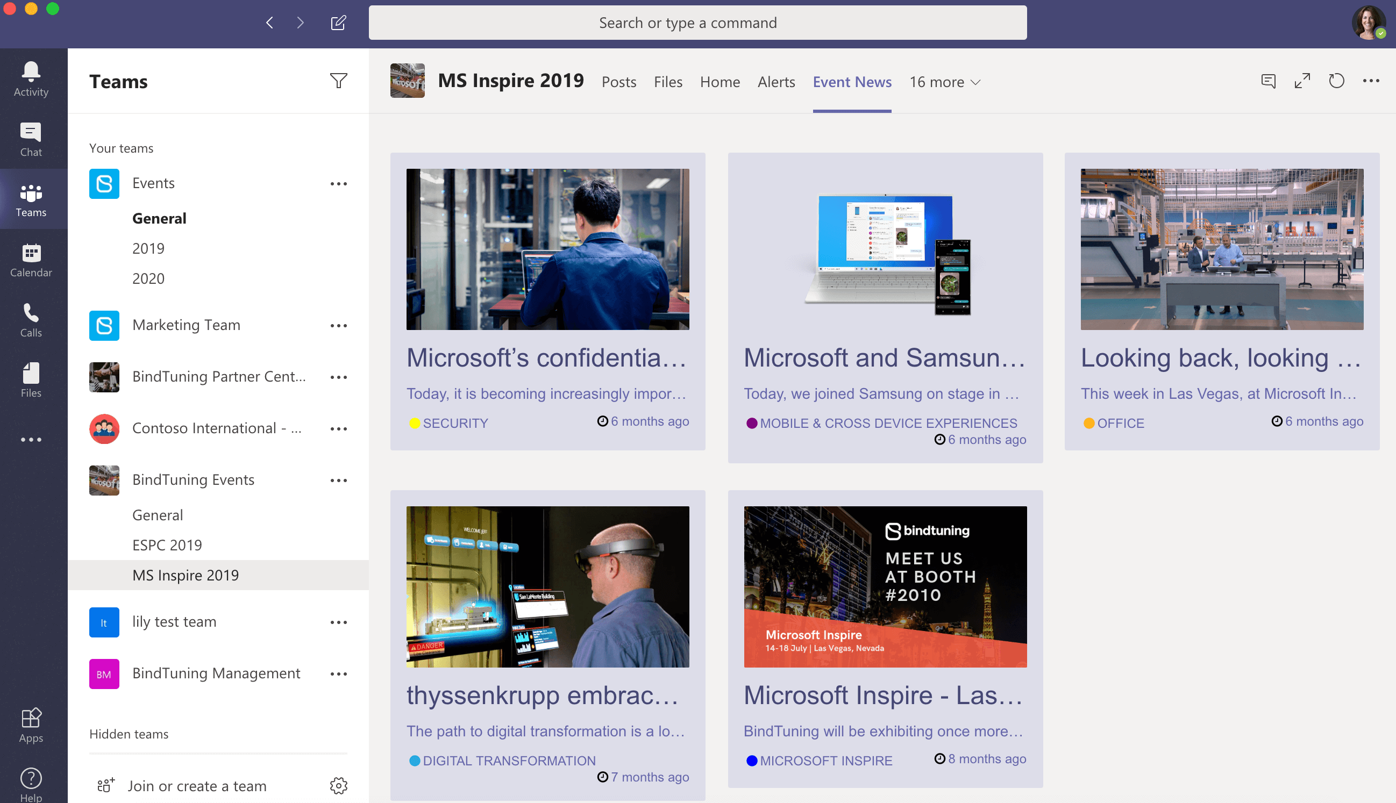Click Join or create a team
This screenshot has width=1396, height=803.
coord(197,785)
